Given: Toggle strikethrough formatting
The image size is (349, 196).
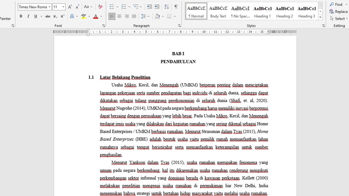Looking at the screenshot, I should tap(48, 16).
